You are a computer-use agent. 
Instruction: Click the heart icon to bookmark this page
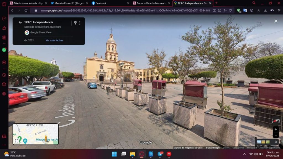coord(230,10)
